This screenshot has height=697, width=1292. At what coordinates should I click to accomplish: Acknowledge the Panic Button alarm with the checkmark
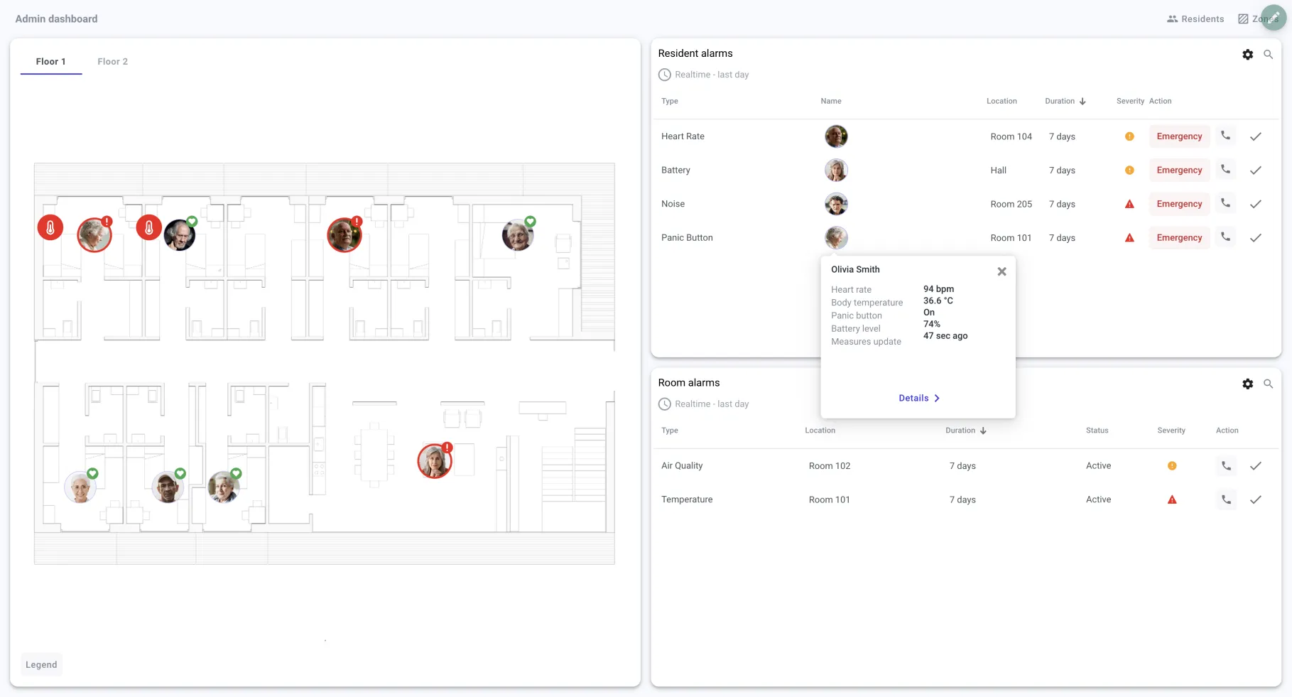coord(1256,238)
